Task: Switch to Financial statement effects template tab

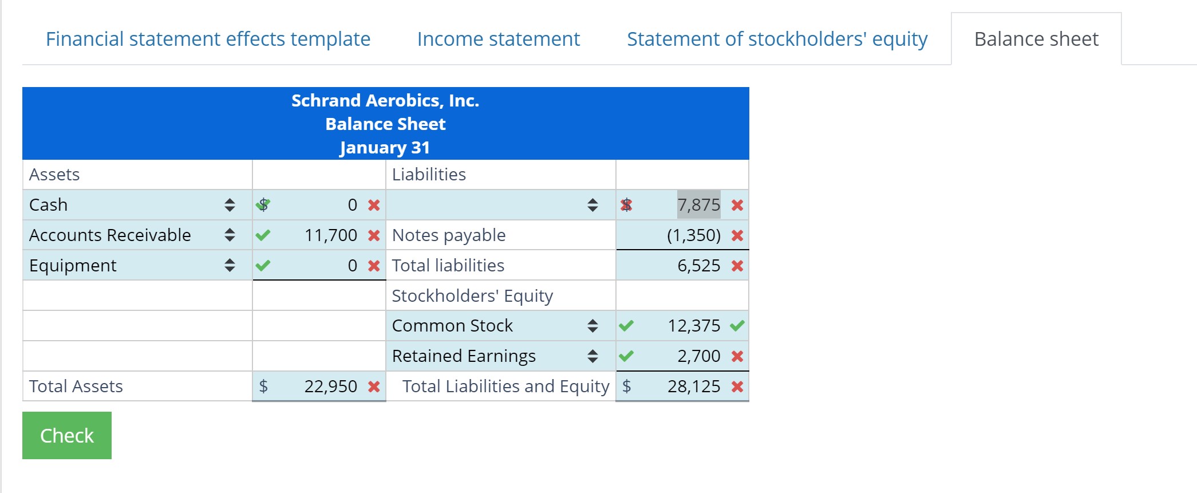Action: [208, 39]
